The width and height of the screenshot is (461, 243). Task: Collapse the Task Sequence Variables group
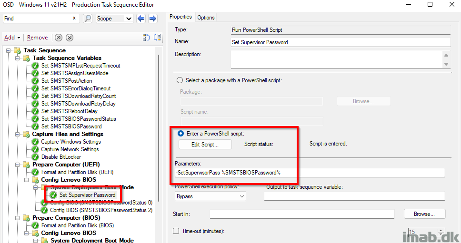click(17, 58)
